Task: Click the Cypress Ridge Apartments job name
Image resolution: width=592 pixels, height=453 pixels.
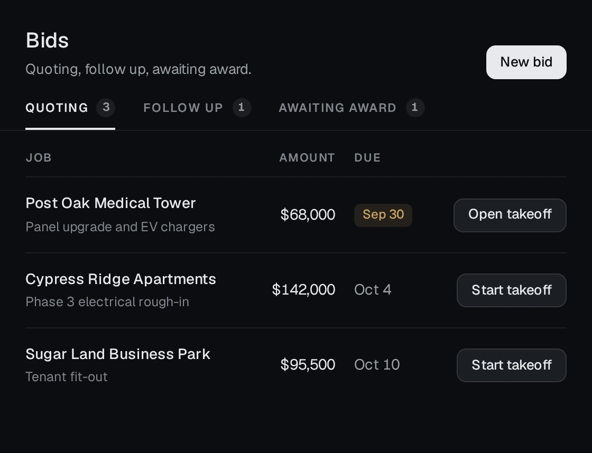Action: tap(121, 279)
